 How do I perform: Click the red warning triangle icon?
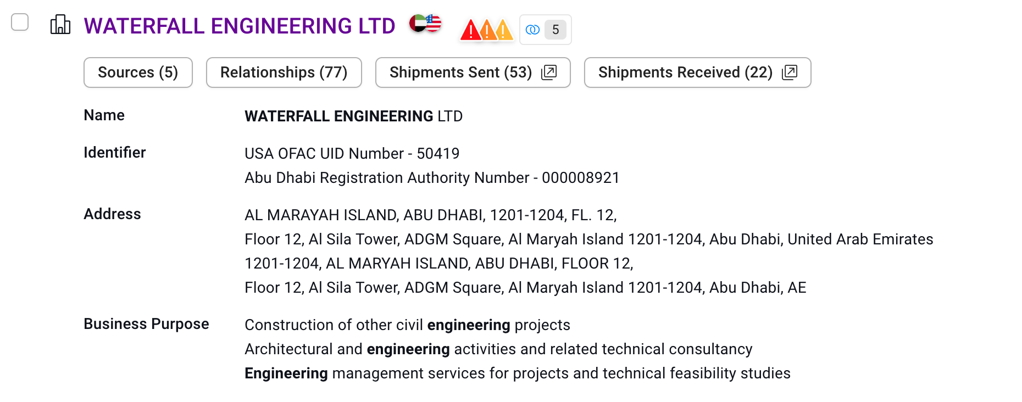click(470, 30)
